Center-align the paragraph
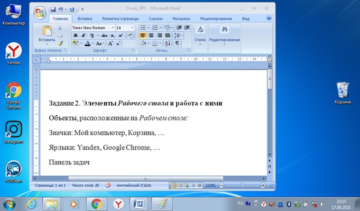Image resolution: width=360 pixels, height=211 pixels. (x=151, y=35)
